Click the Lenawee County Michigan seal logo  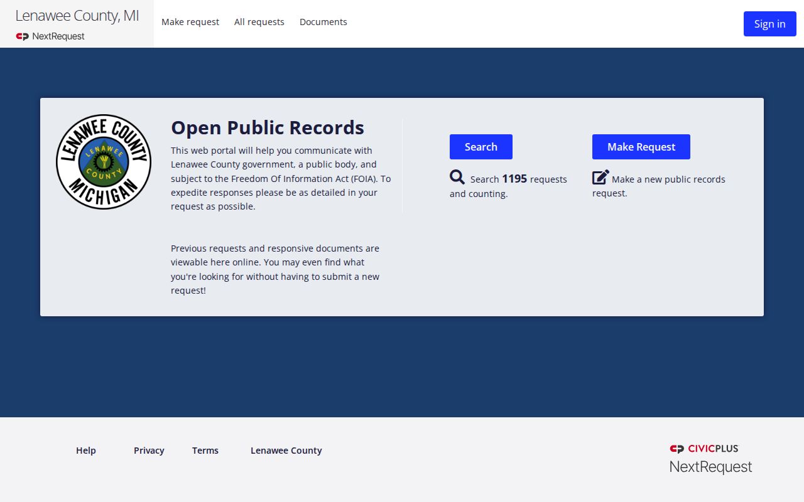click(x=104, y=162)
